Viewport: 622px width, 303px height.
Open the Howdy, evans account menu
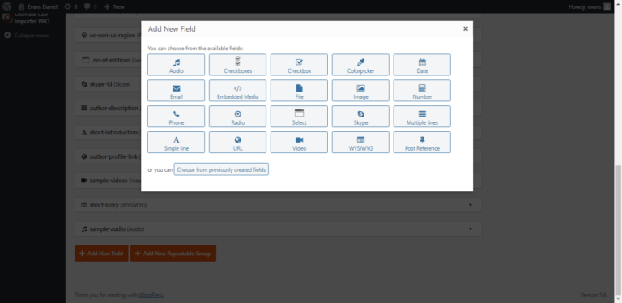[x=590, y=6]
